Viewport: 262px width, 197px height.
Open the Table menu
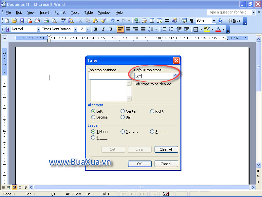point(88,12)
